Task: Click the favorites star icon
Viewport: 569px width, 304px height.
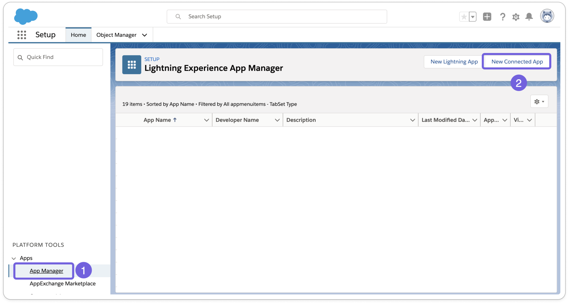Action: pyautogui.click(x=464, y=17)
